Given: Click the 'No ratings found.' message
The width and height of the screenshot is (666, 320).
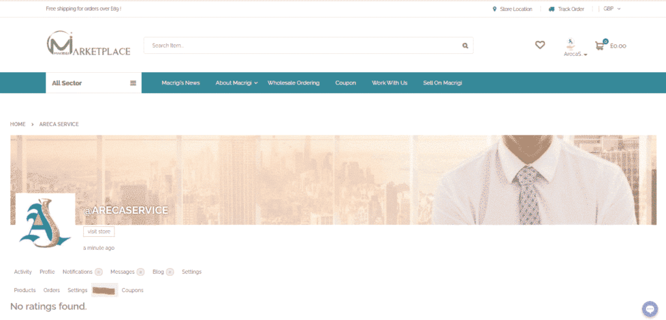Looking at the screenshot, I should point(48,306).
